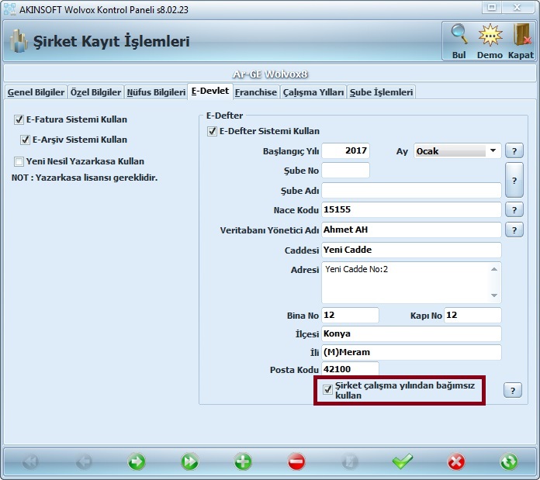Click tall help button beside Şube fields
Screen dimensions: 540x480
tap(514, 181)
